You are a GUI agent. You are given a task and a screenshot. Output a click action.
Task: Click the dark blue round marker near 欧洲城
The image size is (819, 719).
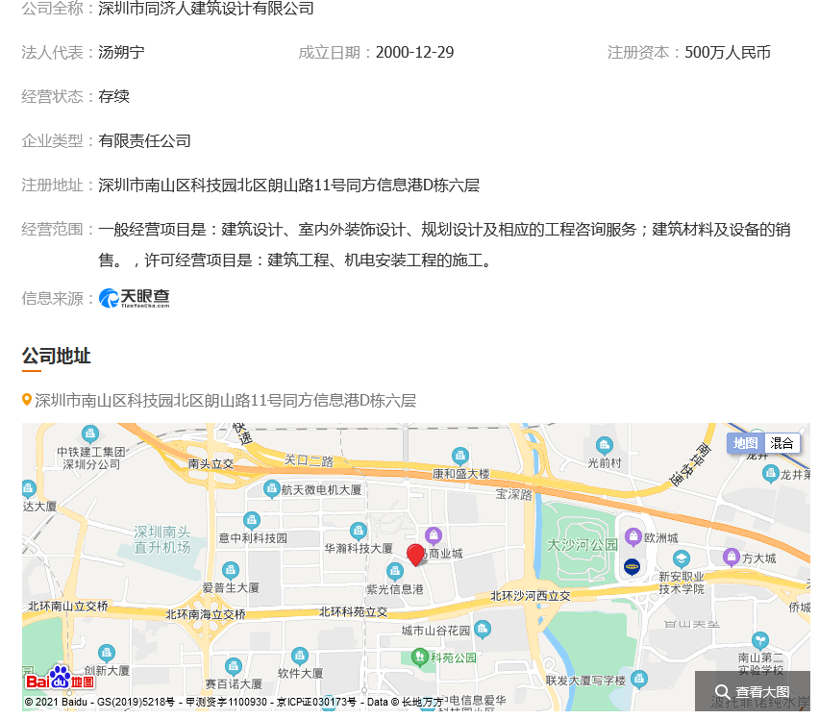[632, 566]
